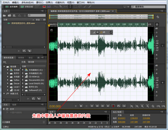Open the 文件(F) menu
This screenshot has height=130, width=168.
click(x=6, y=3)
